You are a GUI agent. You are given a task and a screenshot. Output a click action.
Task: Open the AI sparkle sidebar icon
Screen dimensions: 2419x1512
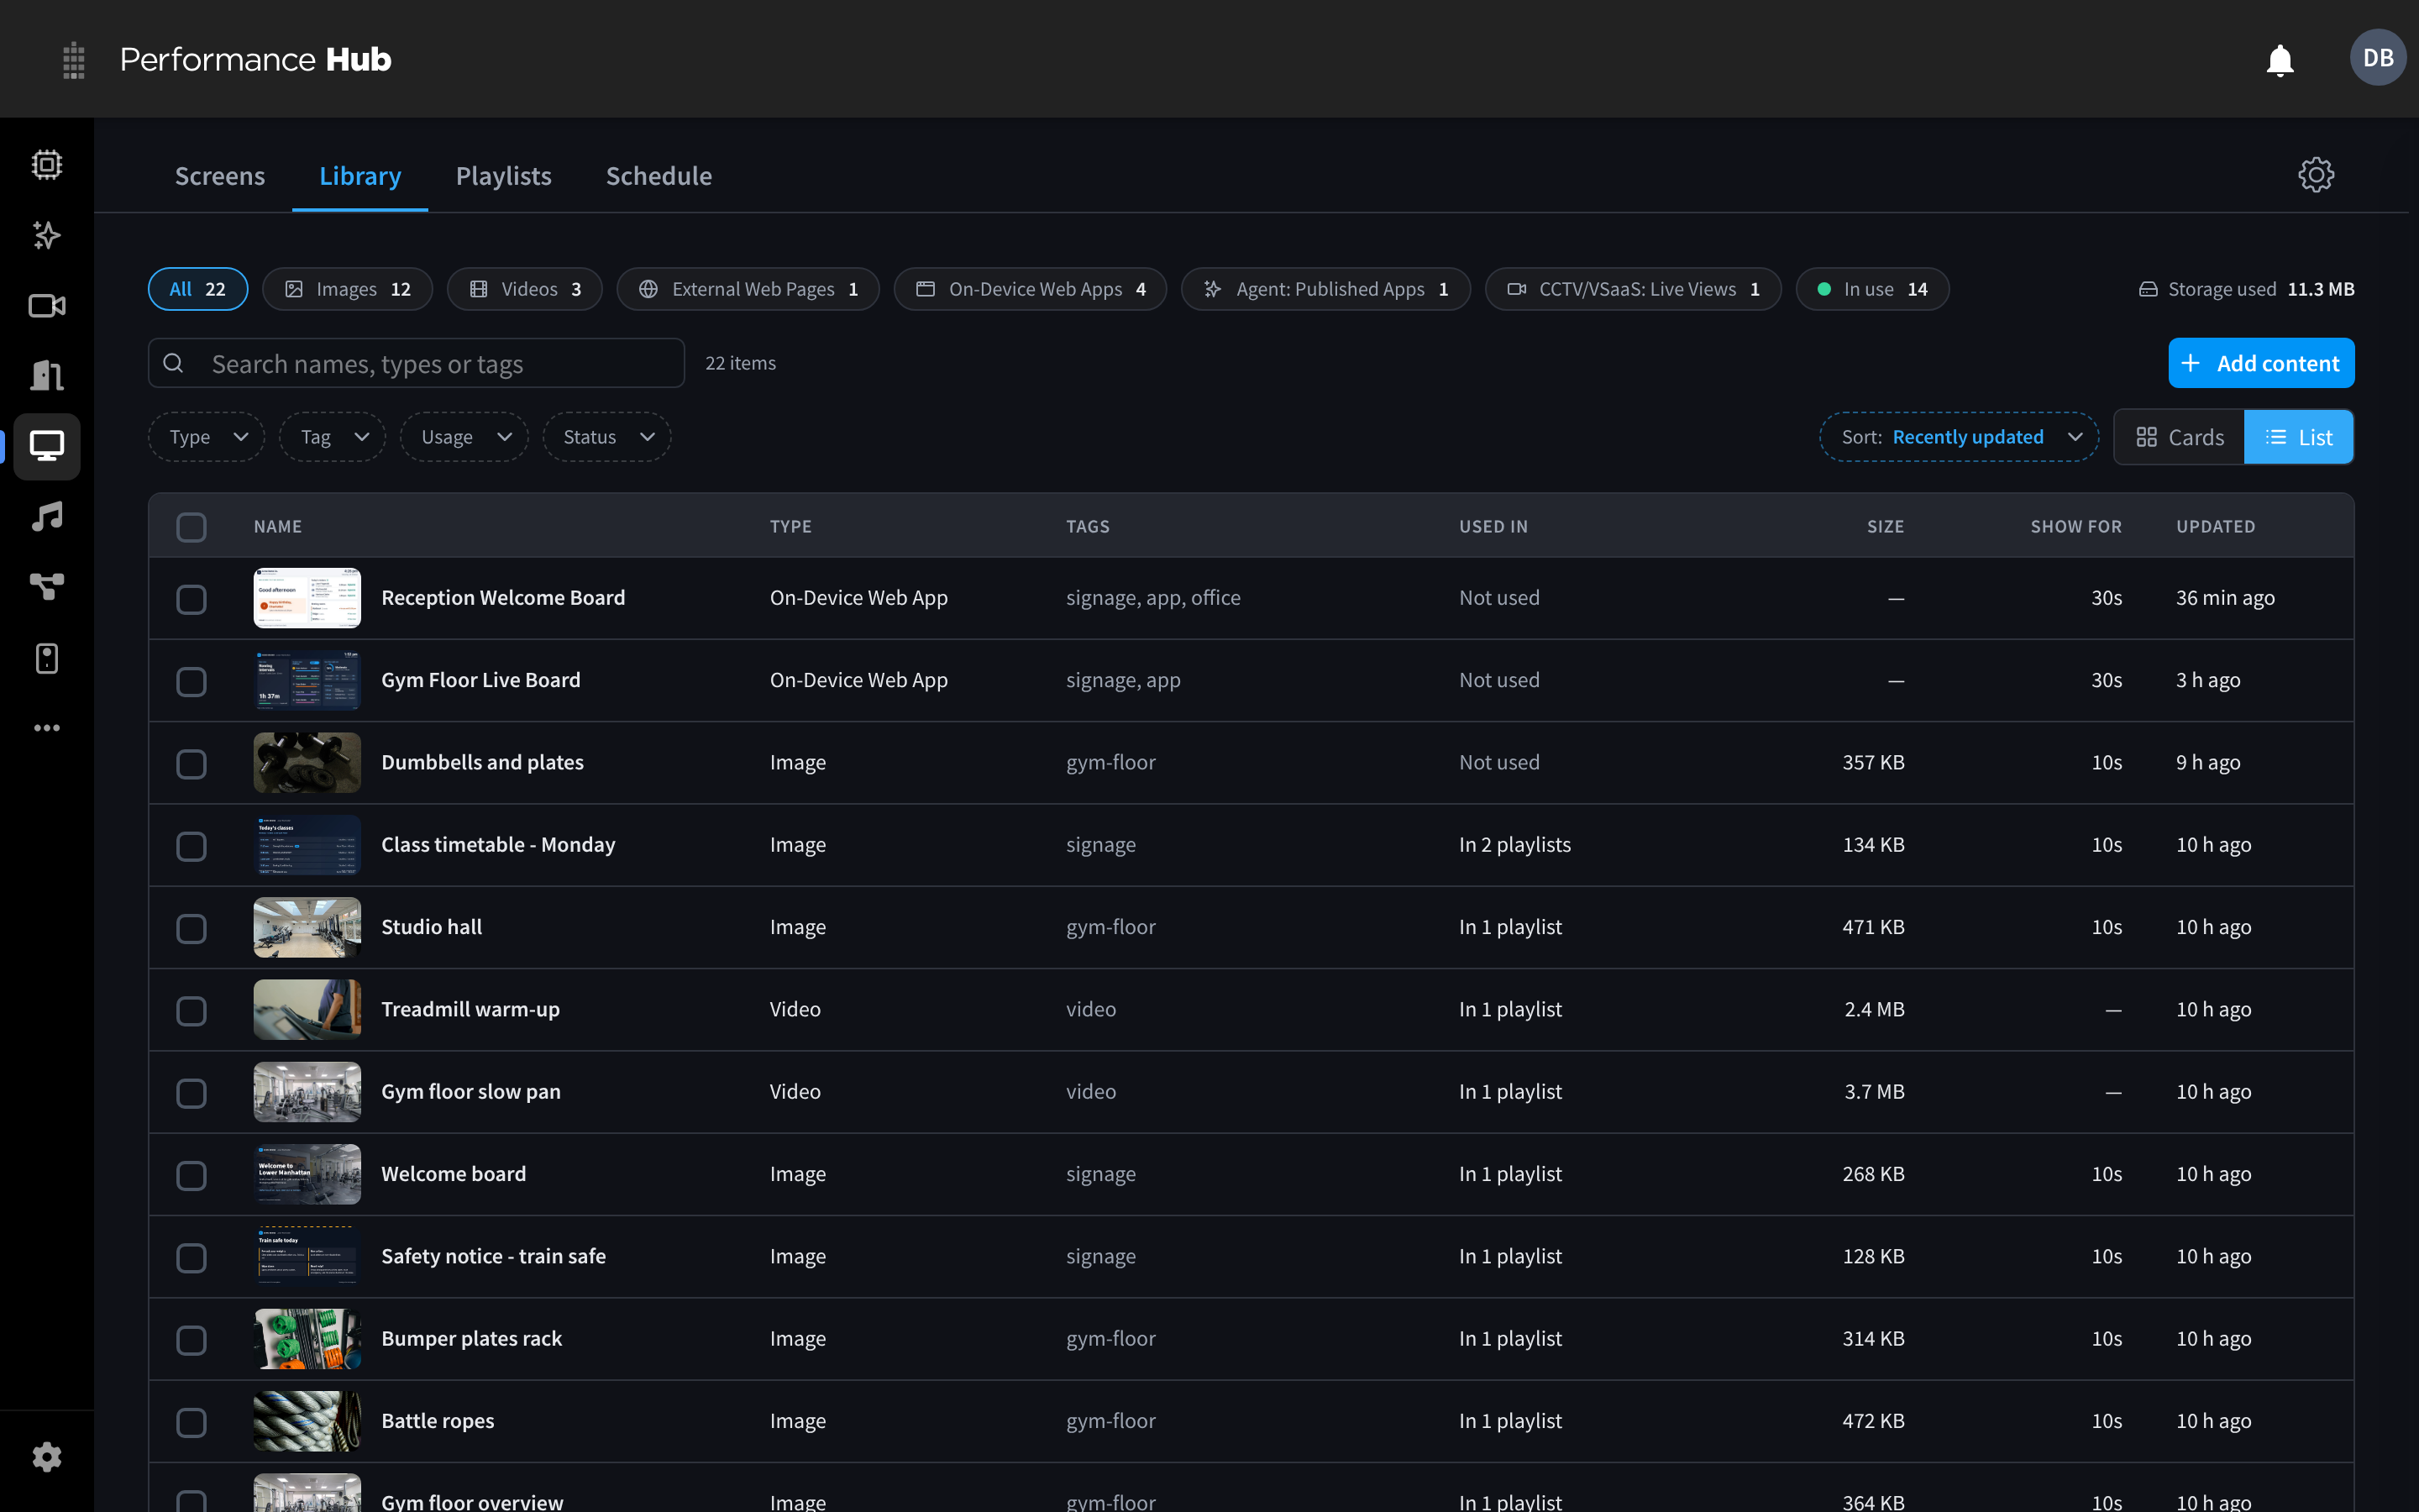47,235
